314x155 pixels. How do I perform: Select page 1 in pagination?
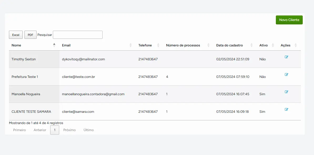coord(55,130)
